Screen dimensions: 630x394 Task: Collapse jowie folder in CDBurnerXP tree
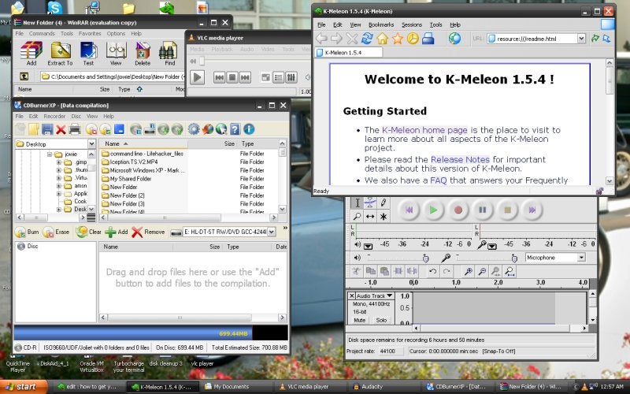[x=50, y=154]
